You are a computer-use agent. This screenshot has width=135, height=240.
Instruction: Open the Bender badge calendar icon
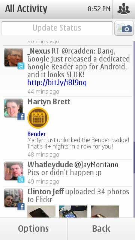pyautogui.click(x=38, y=118)
